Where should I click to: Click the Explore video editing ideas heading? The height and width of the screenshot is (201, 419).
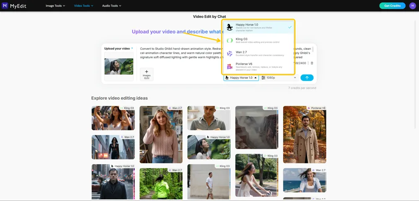pyautogui.click(x=119, y=98)
